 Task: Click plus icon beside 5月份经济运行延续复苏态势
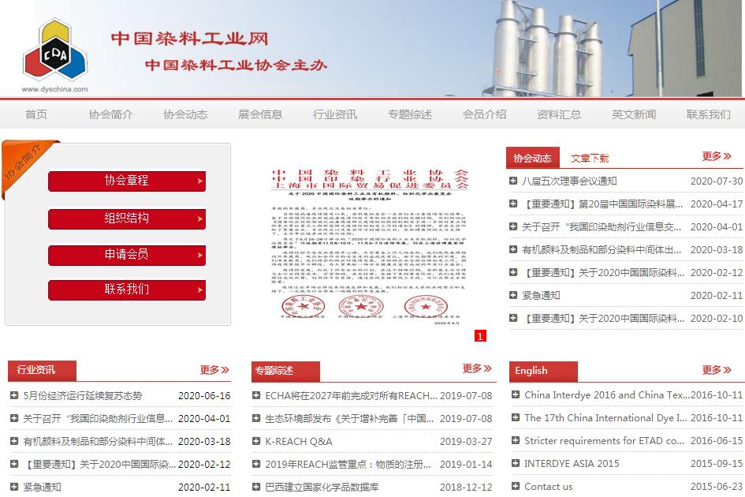coord(14,396)
